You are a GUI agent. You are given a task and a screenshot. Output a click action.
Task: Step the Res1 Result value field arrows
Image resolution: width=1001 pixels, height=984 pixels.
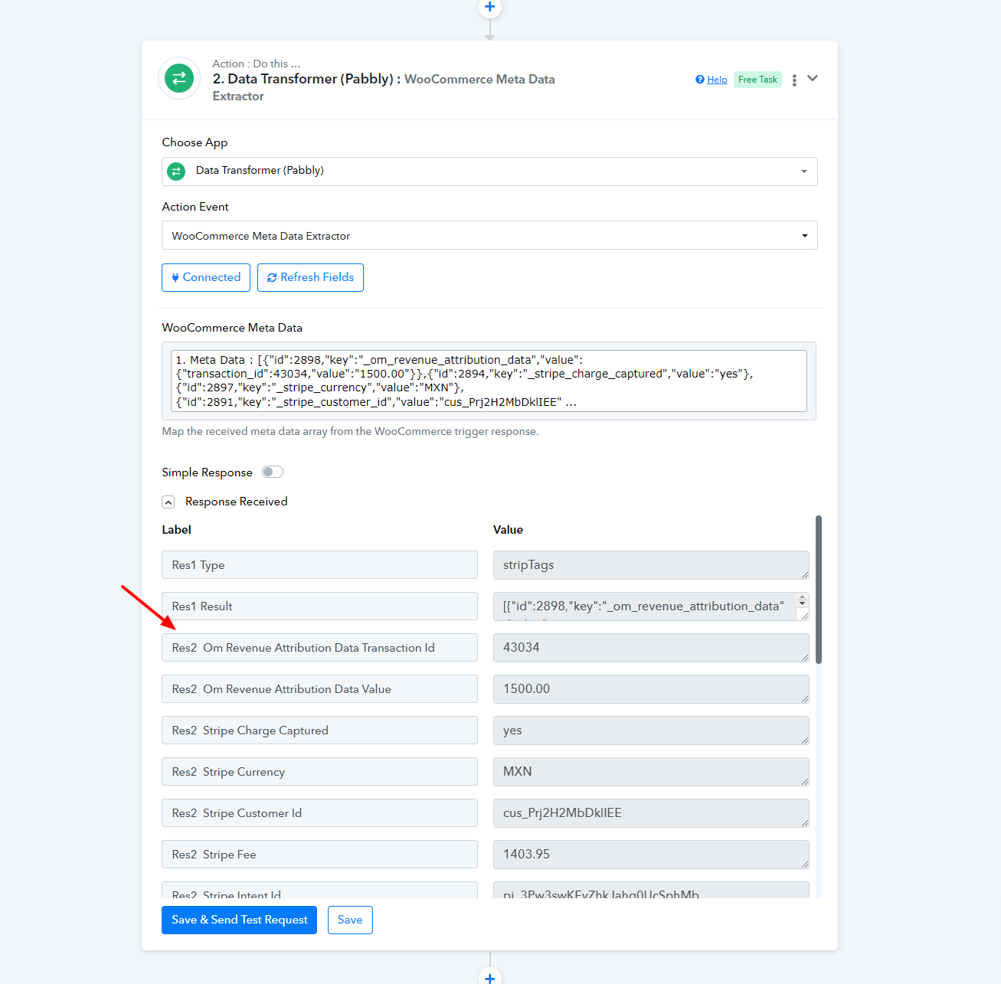click(803, 600)
